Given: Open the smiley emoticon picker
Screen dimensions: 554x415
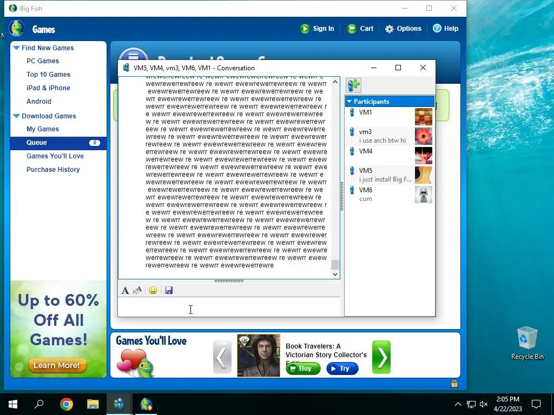Looking at the screenshot, I should point(153,290).
